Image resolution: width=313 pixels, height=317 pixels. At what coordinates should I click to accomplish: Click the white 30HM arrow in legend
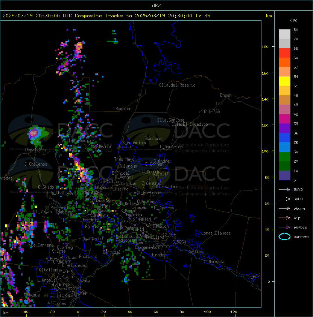(x=284, y=199)
